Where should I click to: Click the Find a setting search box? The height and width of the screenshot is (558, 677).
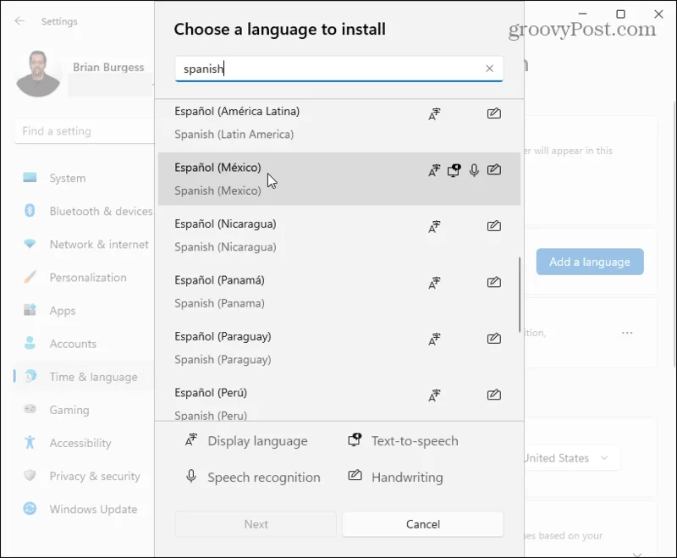pyautogui.click(x=84, y=131)
